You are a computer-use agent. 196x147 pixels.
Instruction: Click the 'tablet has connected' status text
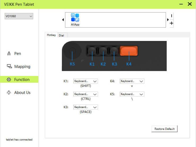pyautogui.click(x=19, y=140)
